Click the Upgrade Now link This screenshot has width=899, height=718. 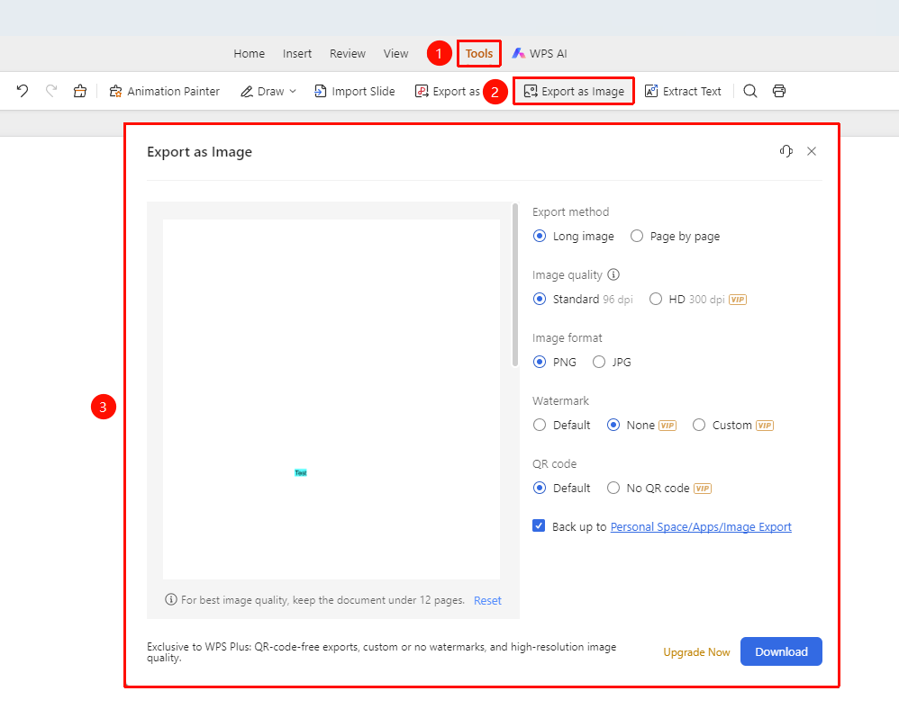(x=696, y=652)
